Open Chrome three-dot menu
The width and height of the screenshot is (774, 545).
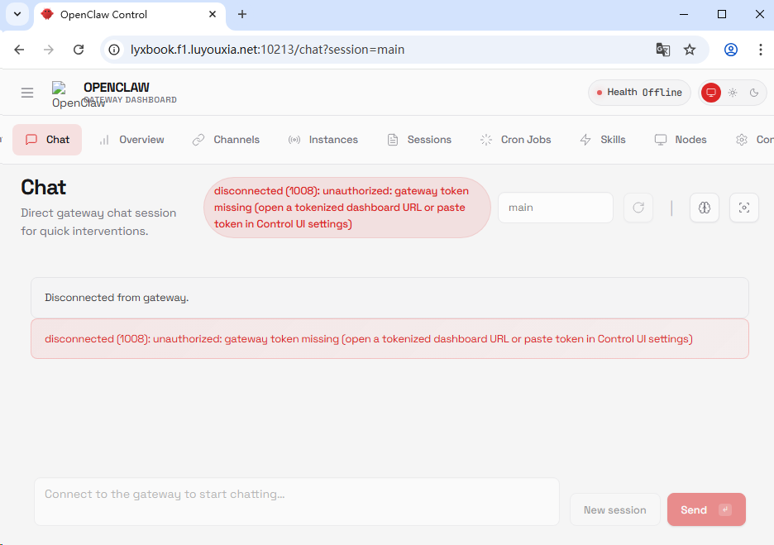click(x=760, y=50)
